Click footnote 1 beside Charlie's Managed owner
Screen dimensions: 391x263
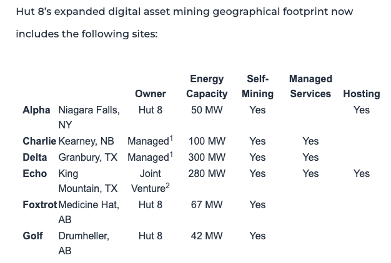(171, 138)
